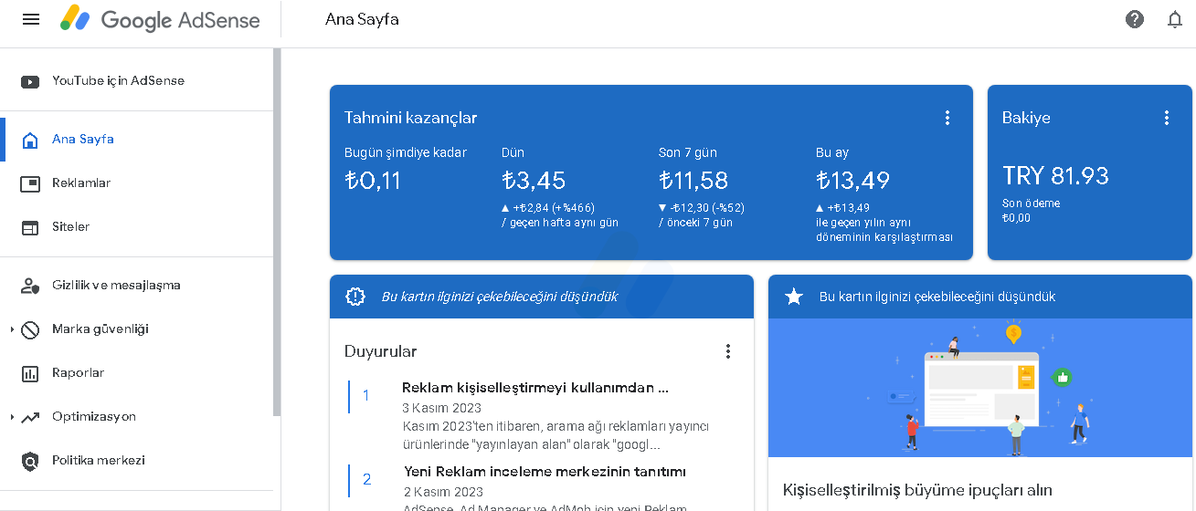Screen dimensions: 1196x511
Task: Click the 2 Kasım 2023 date
Action: click(442, 492)
